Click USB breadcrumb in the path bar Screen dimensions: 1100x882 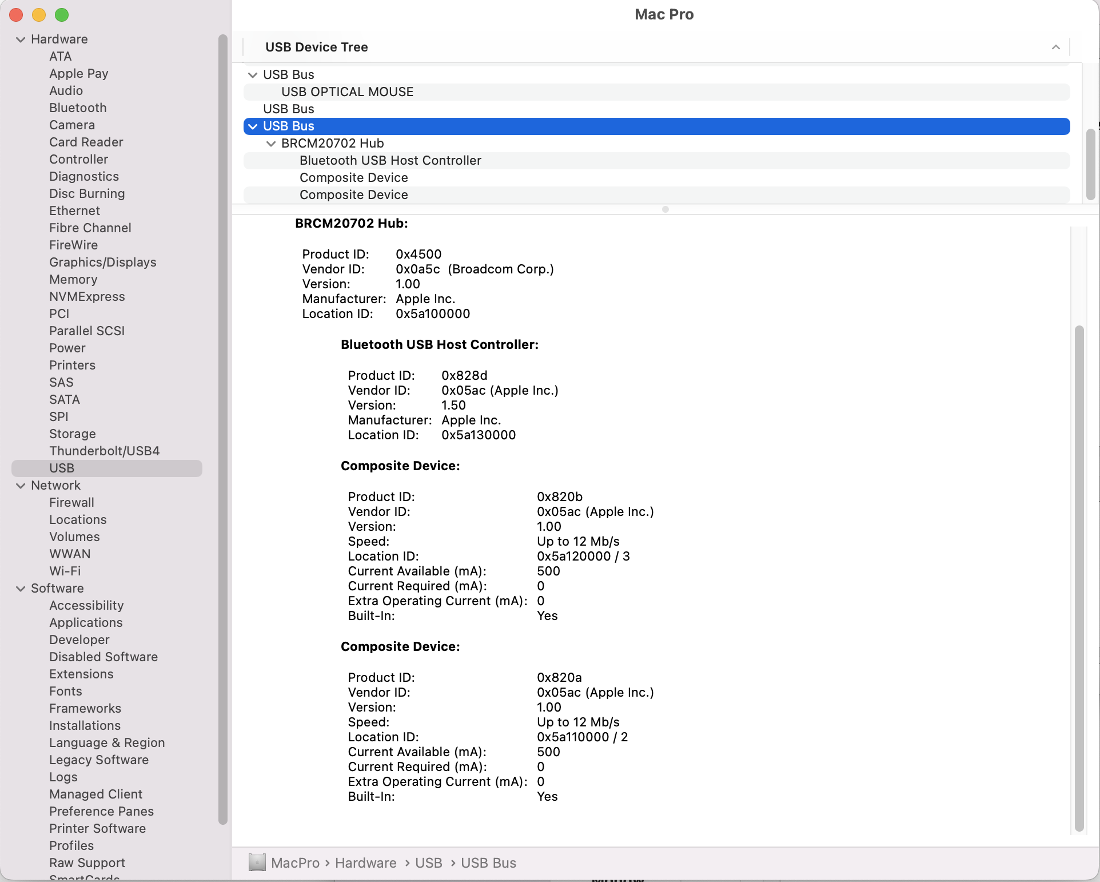coord(428,863)
